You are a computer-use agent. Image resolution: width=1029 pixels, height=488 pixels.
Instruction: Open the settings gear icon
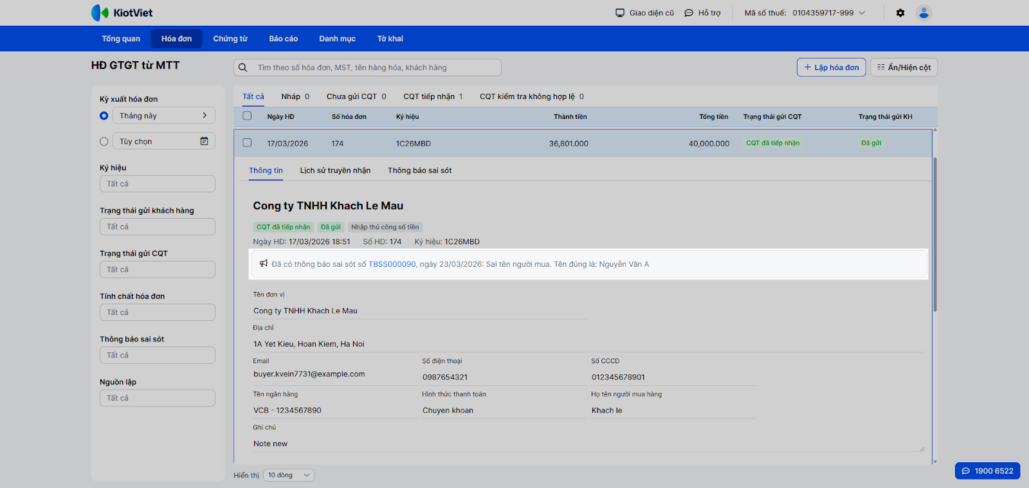(900, 13)
